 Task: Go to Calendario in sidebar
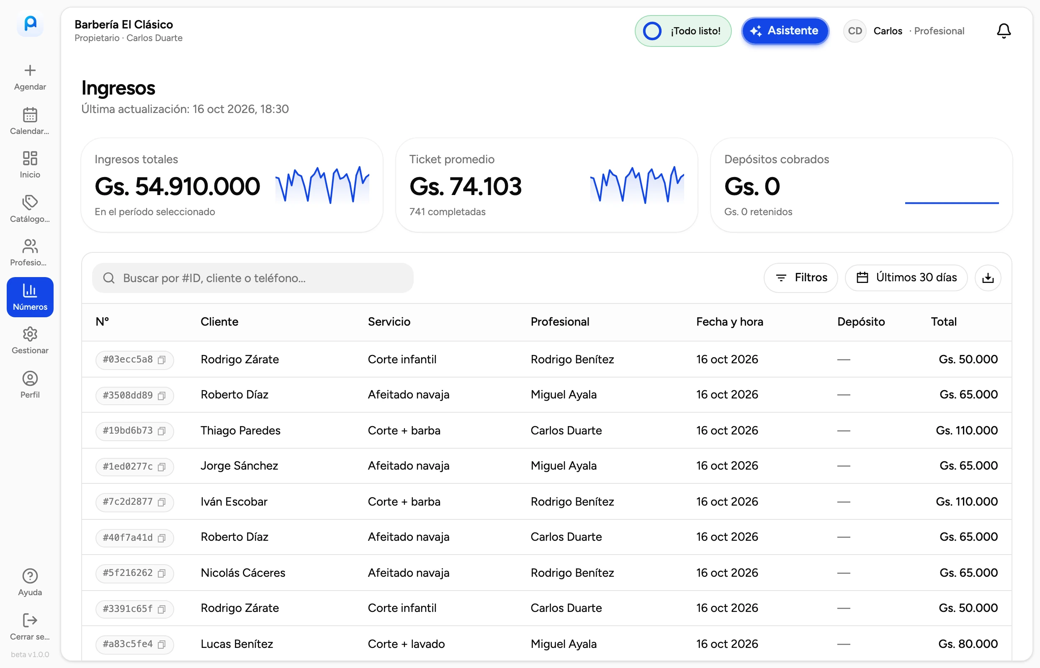[30, 121]
